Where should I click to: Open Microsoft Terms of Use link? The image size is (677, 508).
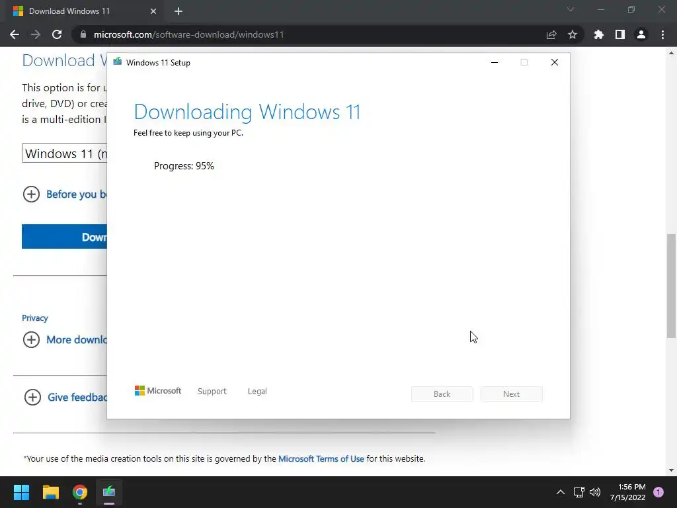point(321,459)
